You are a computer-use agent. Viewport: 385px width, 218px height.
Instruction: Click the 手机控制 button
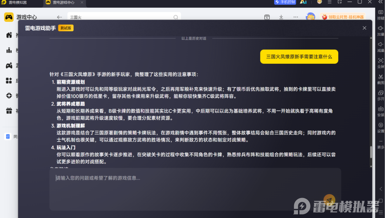pos(285,2)
